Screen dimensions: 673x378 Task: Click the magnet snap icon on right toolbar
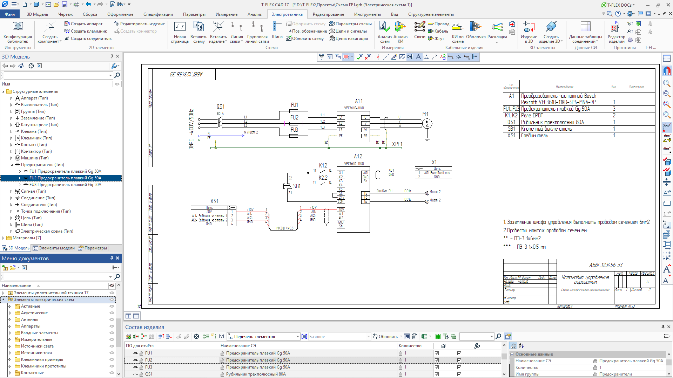coord(667,71)
